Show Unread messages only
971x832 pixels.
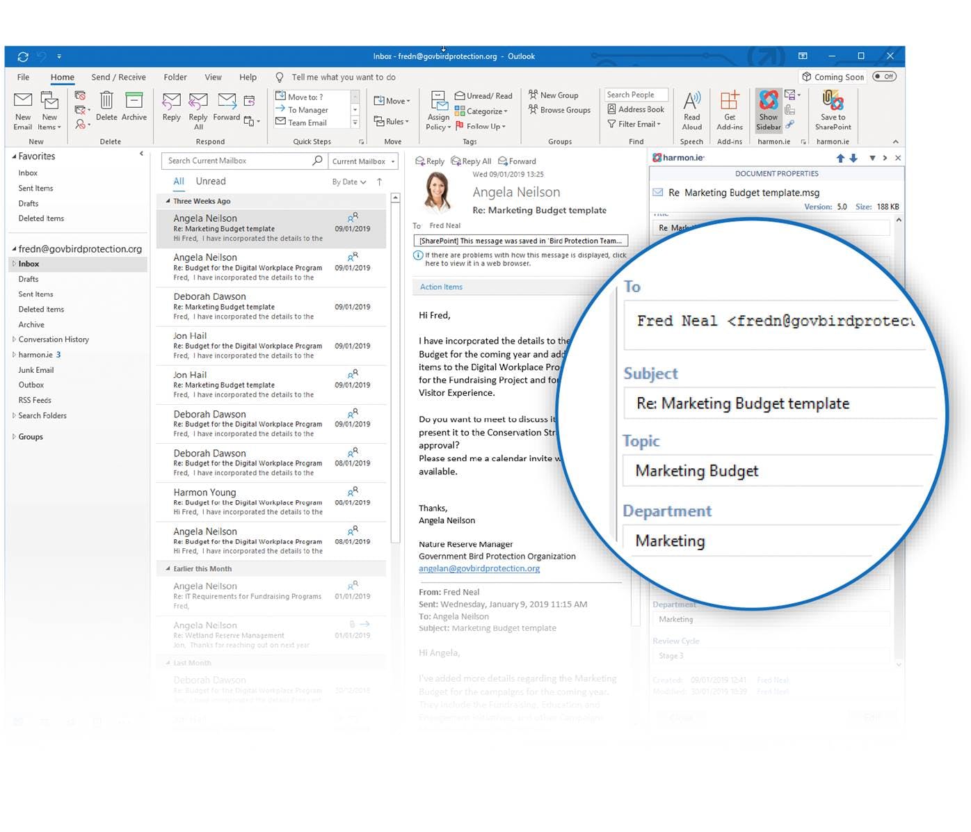pyautogui.click(x=211, y=182)
